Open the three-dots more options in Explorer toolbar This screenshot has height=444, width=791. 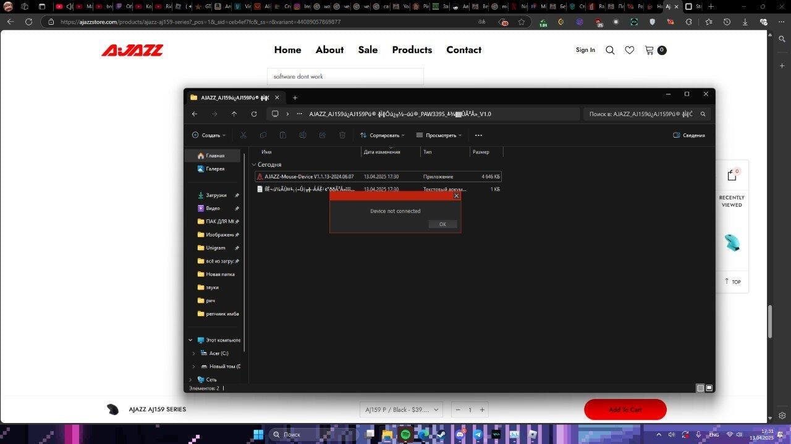(478, 135)
